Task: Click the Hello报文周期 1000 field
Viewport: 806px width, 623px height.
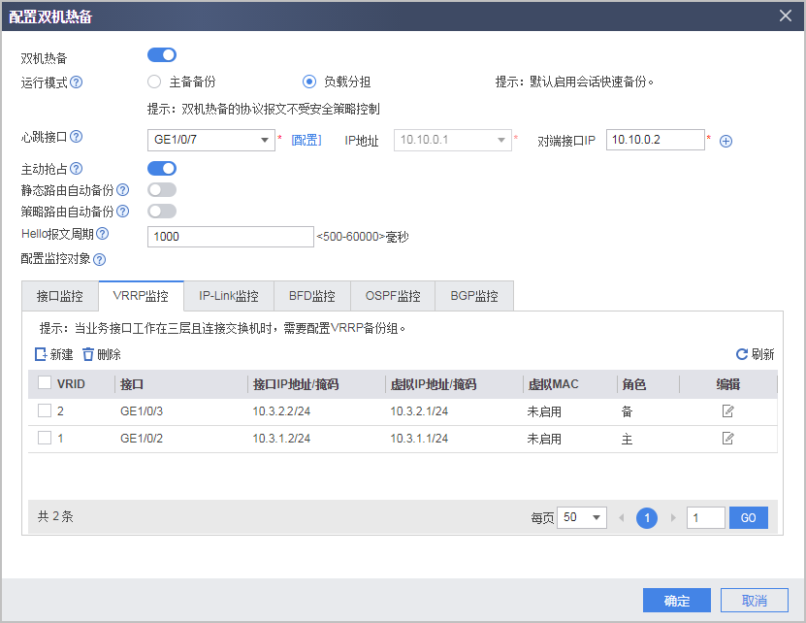Action: point(231,237)
